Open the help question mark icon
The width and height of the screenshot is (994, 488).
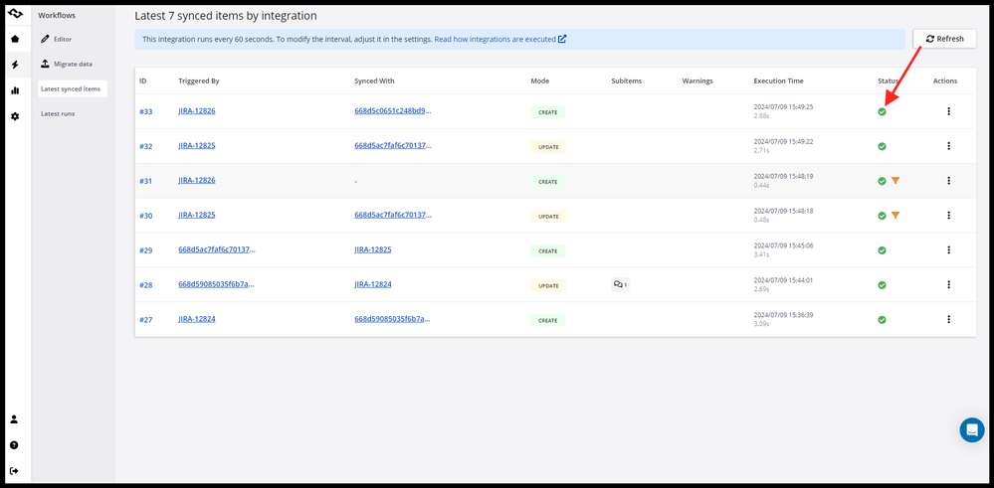tap(15, 445)
